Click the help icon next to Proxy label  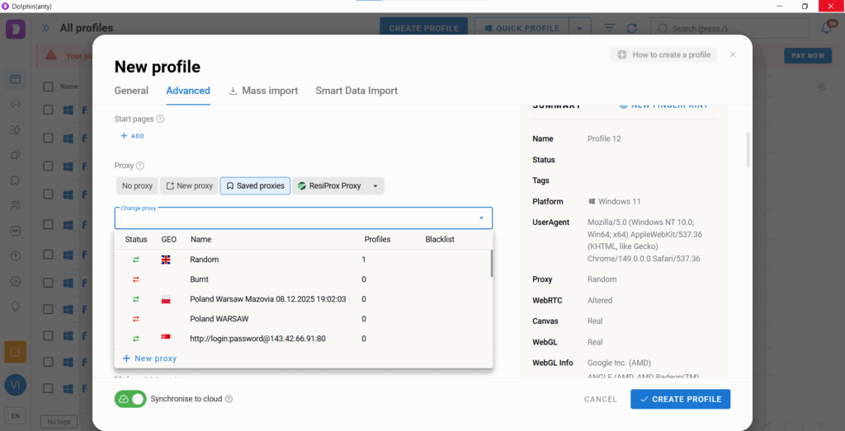point(140,166)
